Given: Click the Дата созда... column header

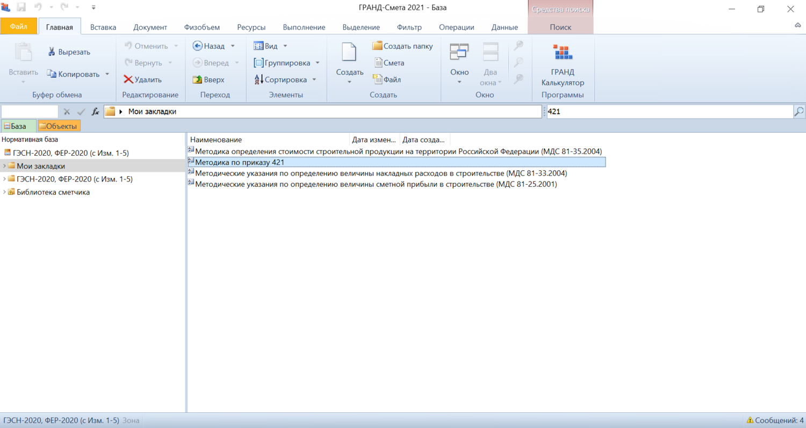Looking at the screenshot, I should coord(424,140).
